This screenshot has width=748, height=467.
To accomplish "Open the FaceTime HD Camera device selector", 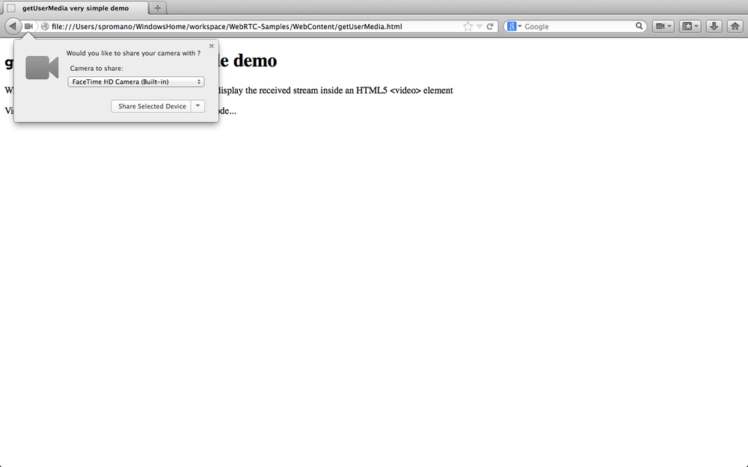I will pyautogui.click(x=135, y=81).
